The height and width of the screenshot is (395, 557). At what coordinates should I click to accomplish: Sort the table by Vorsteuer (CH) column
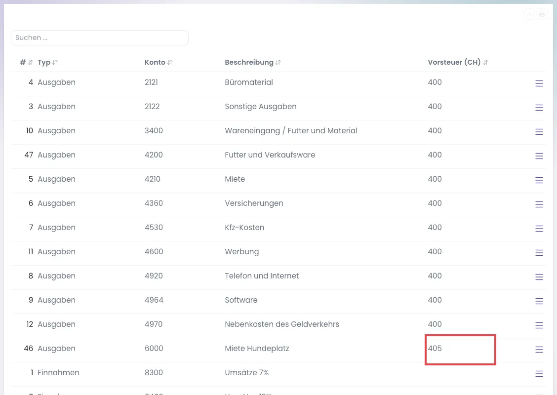tap(458, 62)
